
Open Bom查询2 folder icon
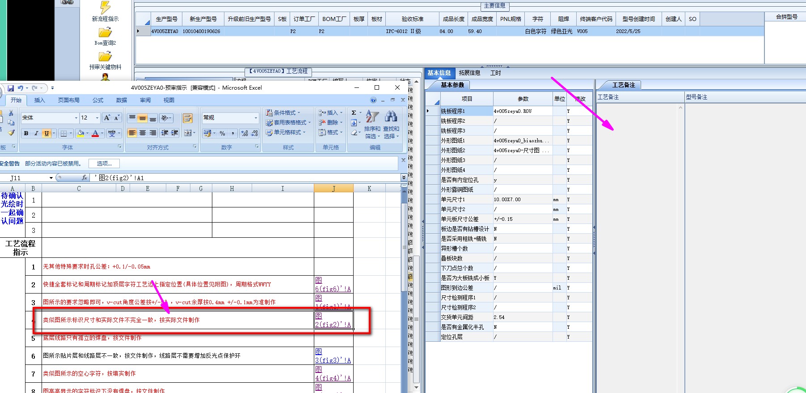[x=105, y=37]
